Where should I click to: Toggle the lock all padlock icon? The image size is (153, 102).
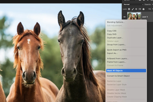tap(143, 9)
